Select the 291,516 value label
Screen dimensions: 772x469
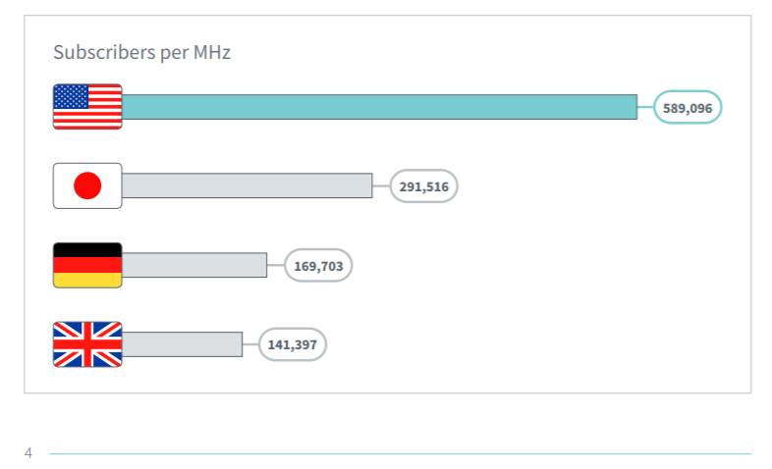[424, 186]
